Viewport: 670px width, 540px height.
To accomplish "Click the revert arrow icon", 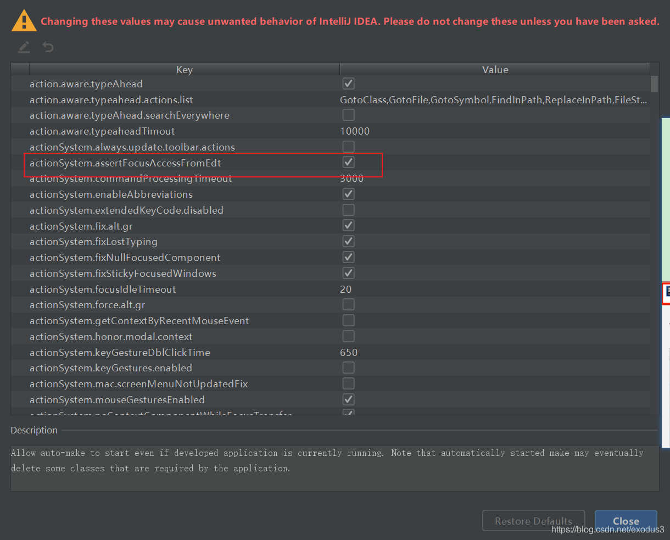I will click(x=48, y=47).
